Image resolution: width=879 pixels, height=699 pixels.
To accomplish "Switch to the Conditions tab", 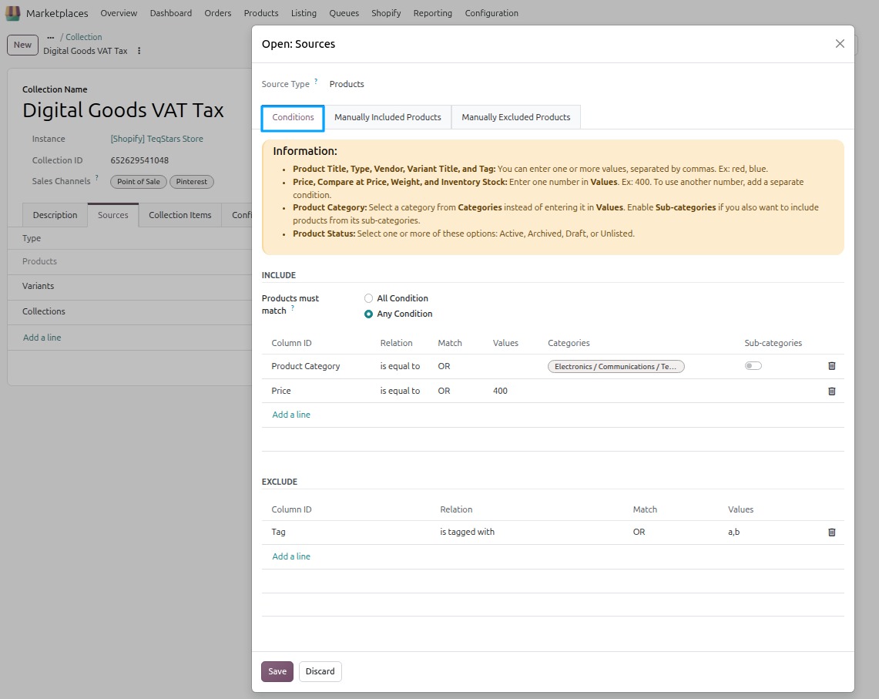I will click(293, 117).
